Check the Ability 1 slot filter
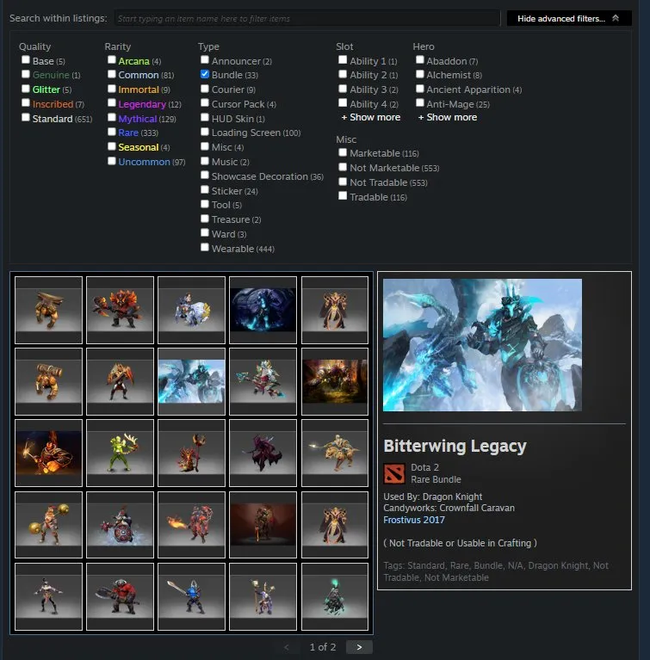Image resolution: width=650 pixels, height=660 pixels. (x=343, y=59)
